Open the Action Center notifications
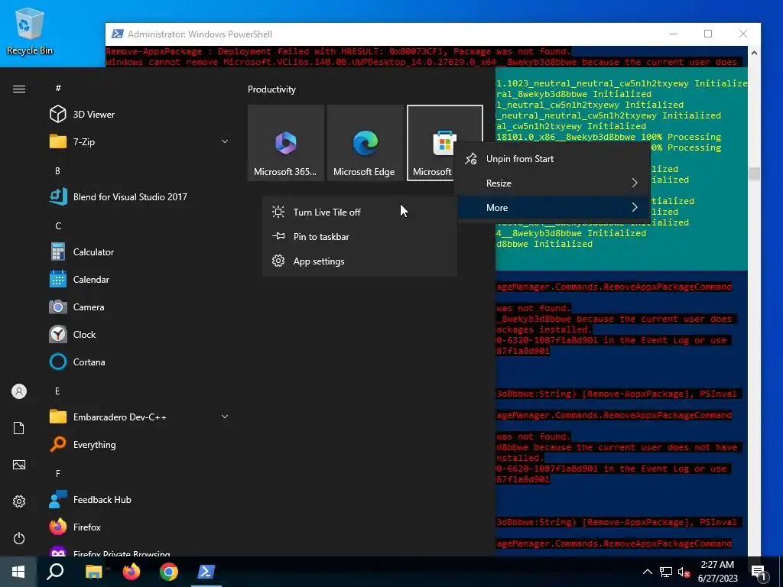783x587 pixels. (759, 572)
